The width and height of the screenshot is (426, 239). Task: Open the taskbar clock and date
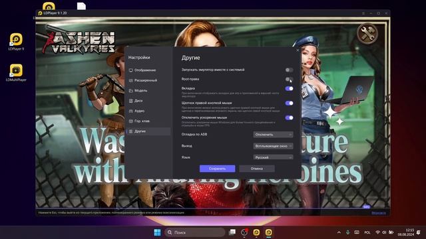pyautogui.click(x=406, y=232)
